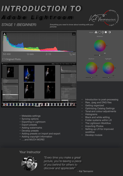Toggle Shadows wheel eye visibility icon
This screenshot has width=123, height=176.
click(96, 76)
